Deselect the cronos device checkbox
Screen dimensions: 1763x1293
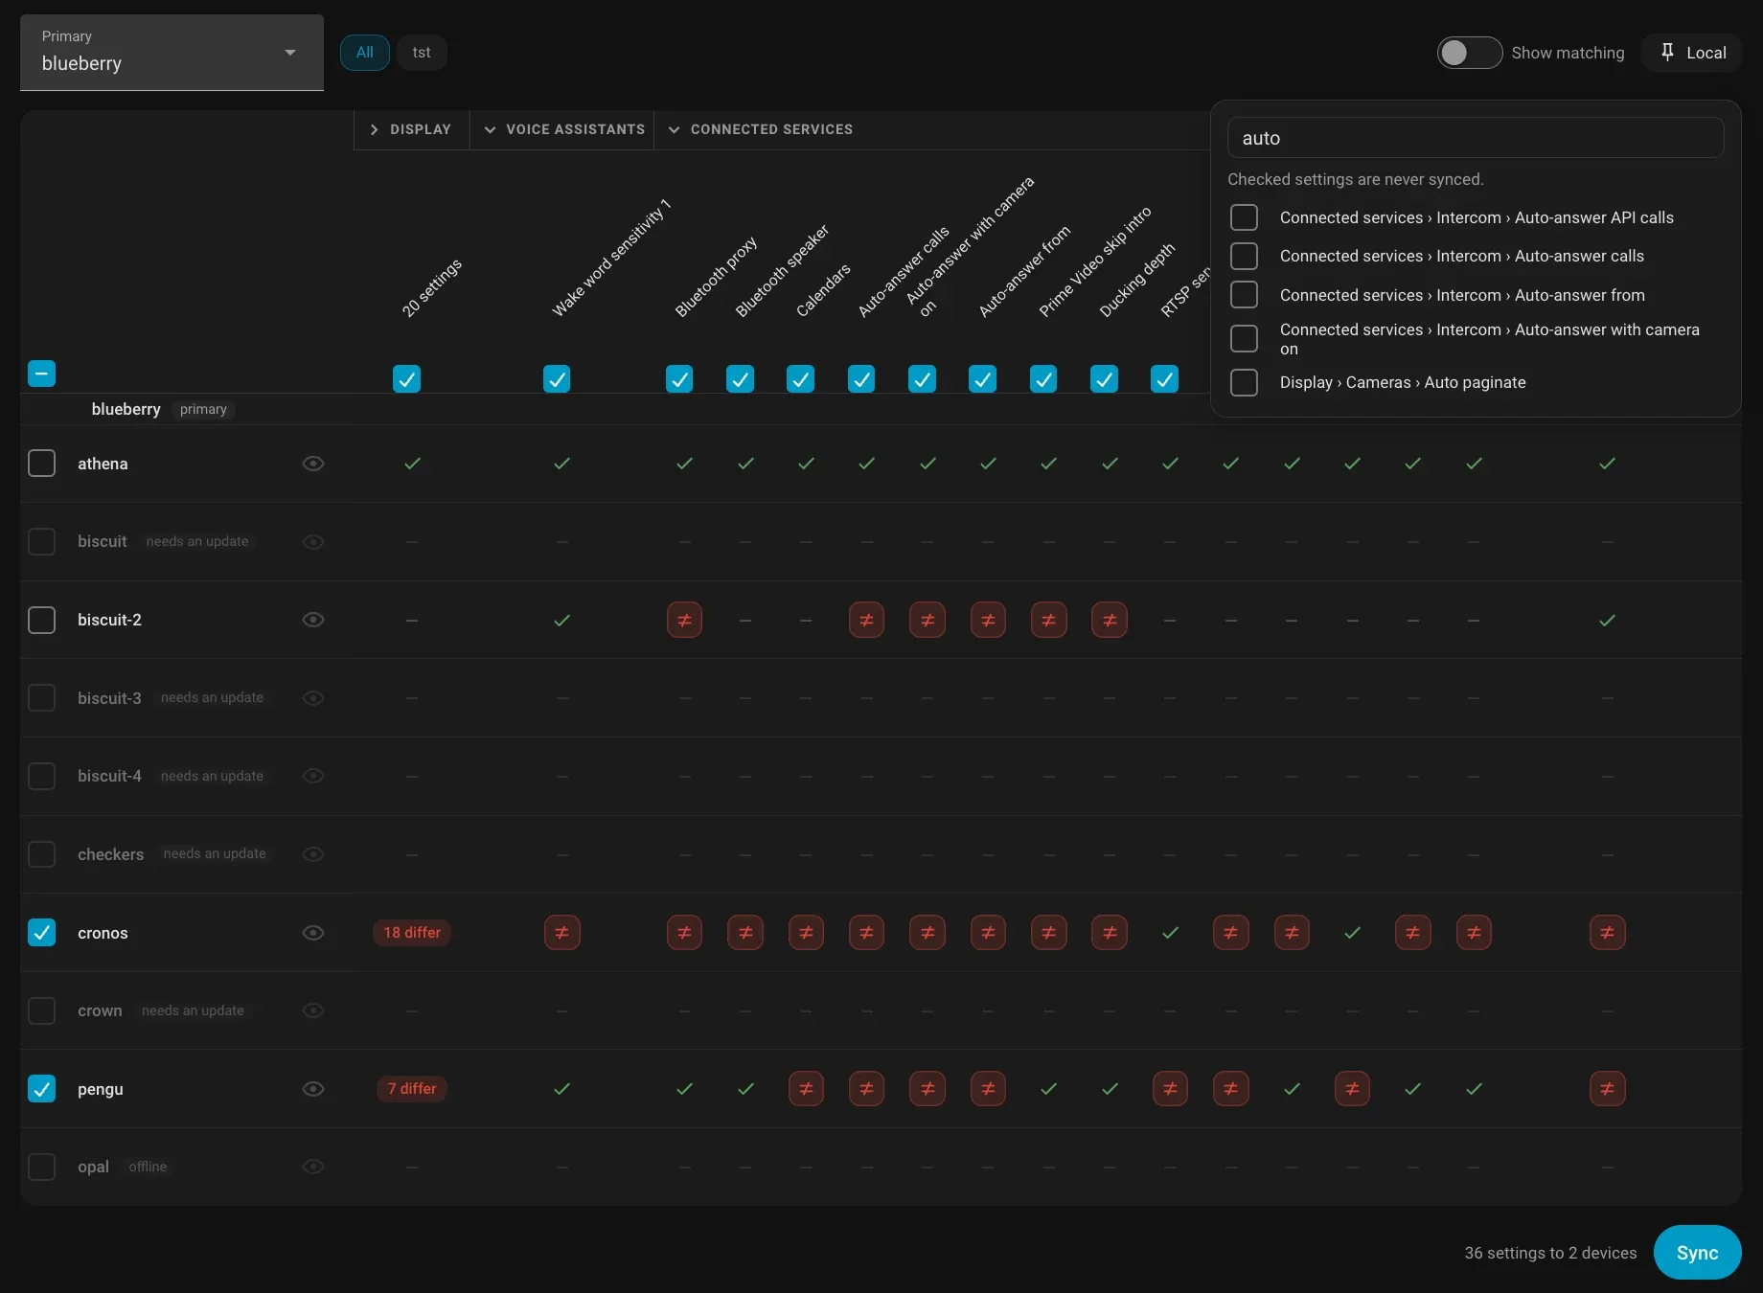pos(42,933)
